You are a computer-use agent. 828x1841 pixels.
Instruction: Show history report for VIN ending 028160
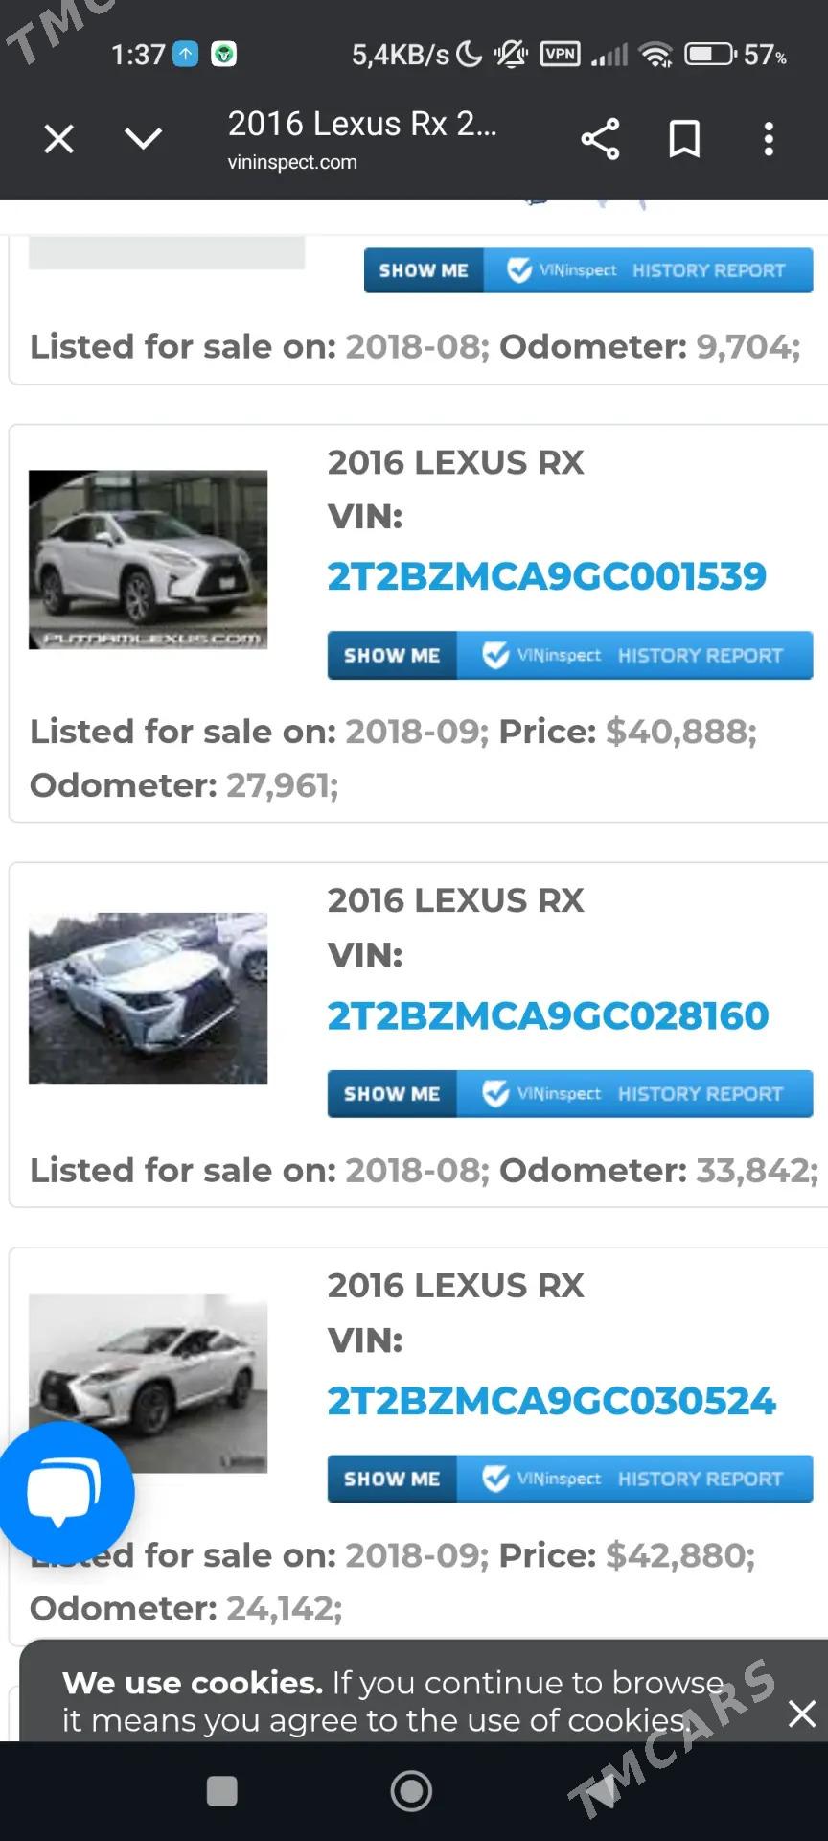[x=569, y=1094]
